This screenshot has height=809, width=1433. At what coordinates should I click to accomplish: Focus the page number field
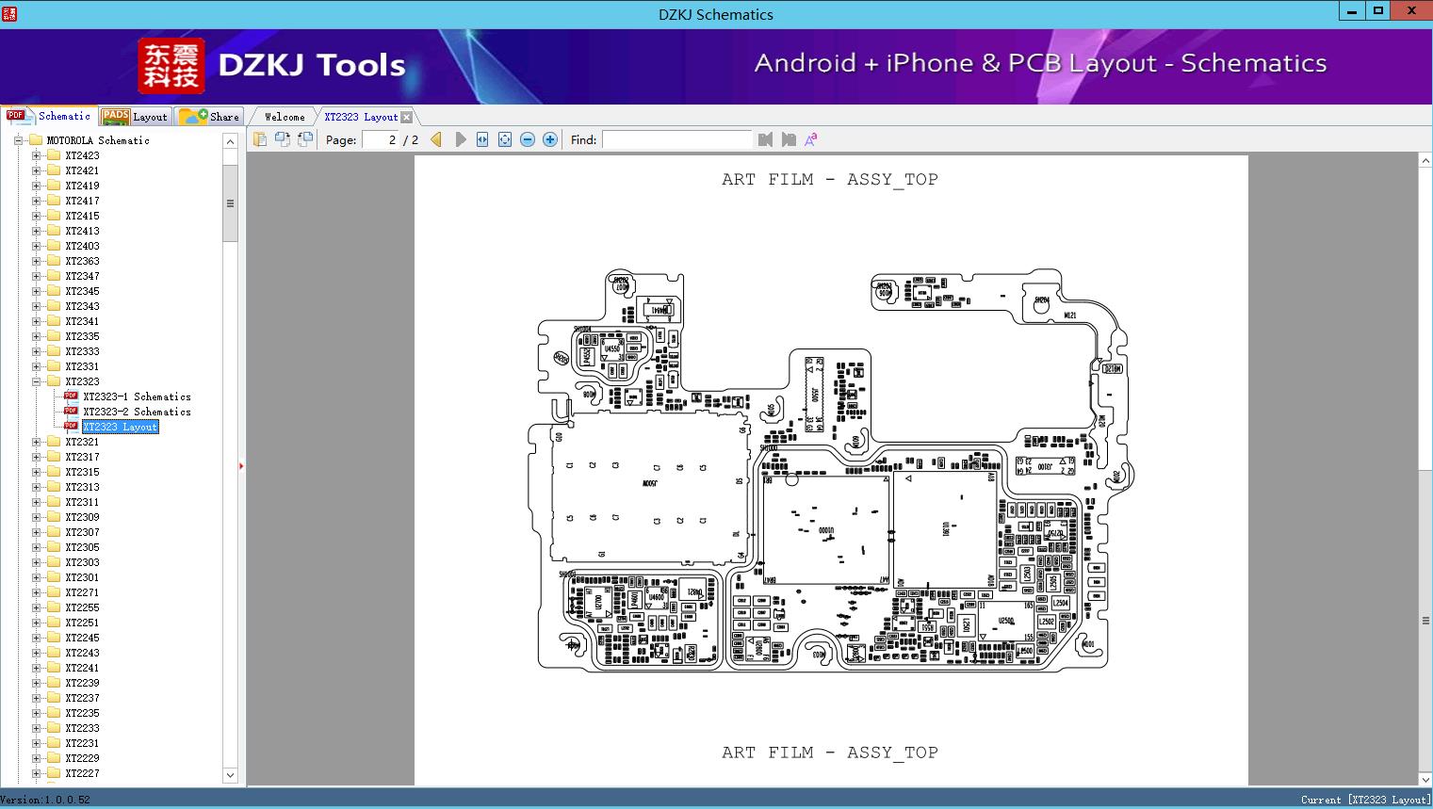379,139
